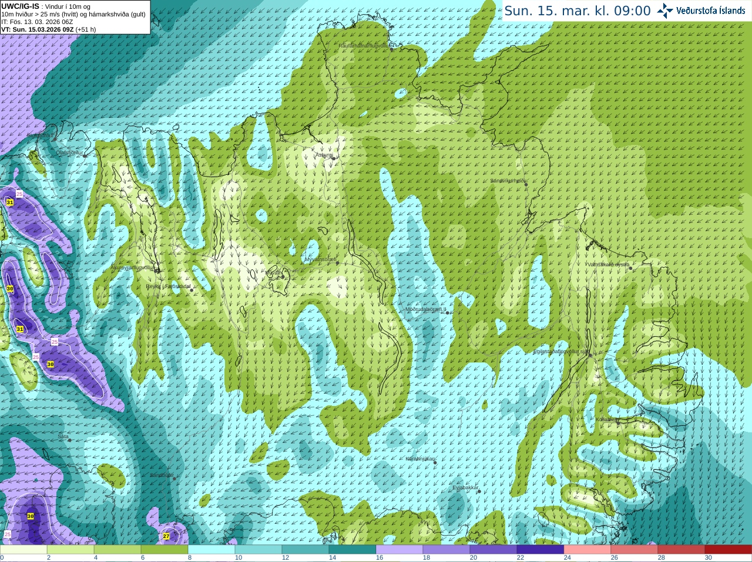
Task: Click the Siglufjörður station label
Action: pyautogui.click(x=41, y=136)
